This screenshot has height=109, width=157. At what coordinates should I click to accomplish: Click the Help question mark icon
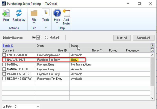[57, 13]
